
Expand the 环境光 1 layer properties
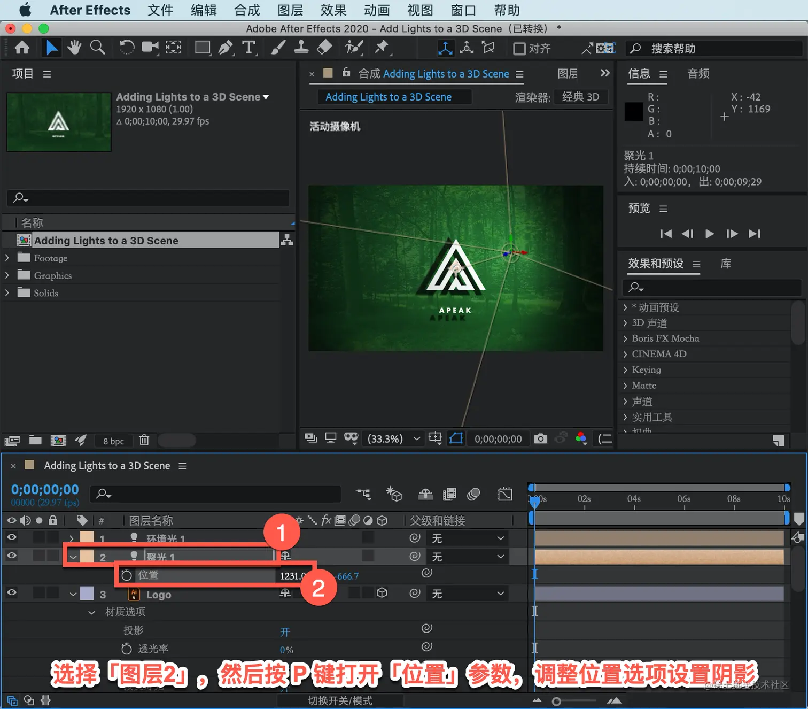71,538
